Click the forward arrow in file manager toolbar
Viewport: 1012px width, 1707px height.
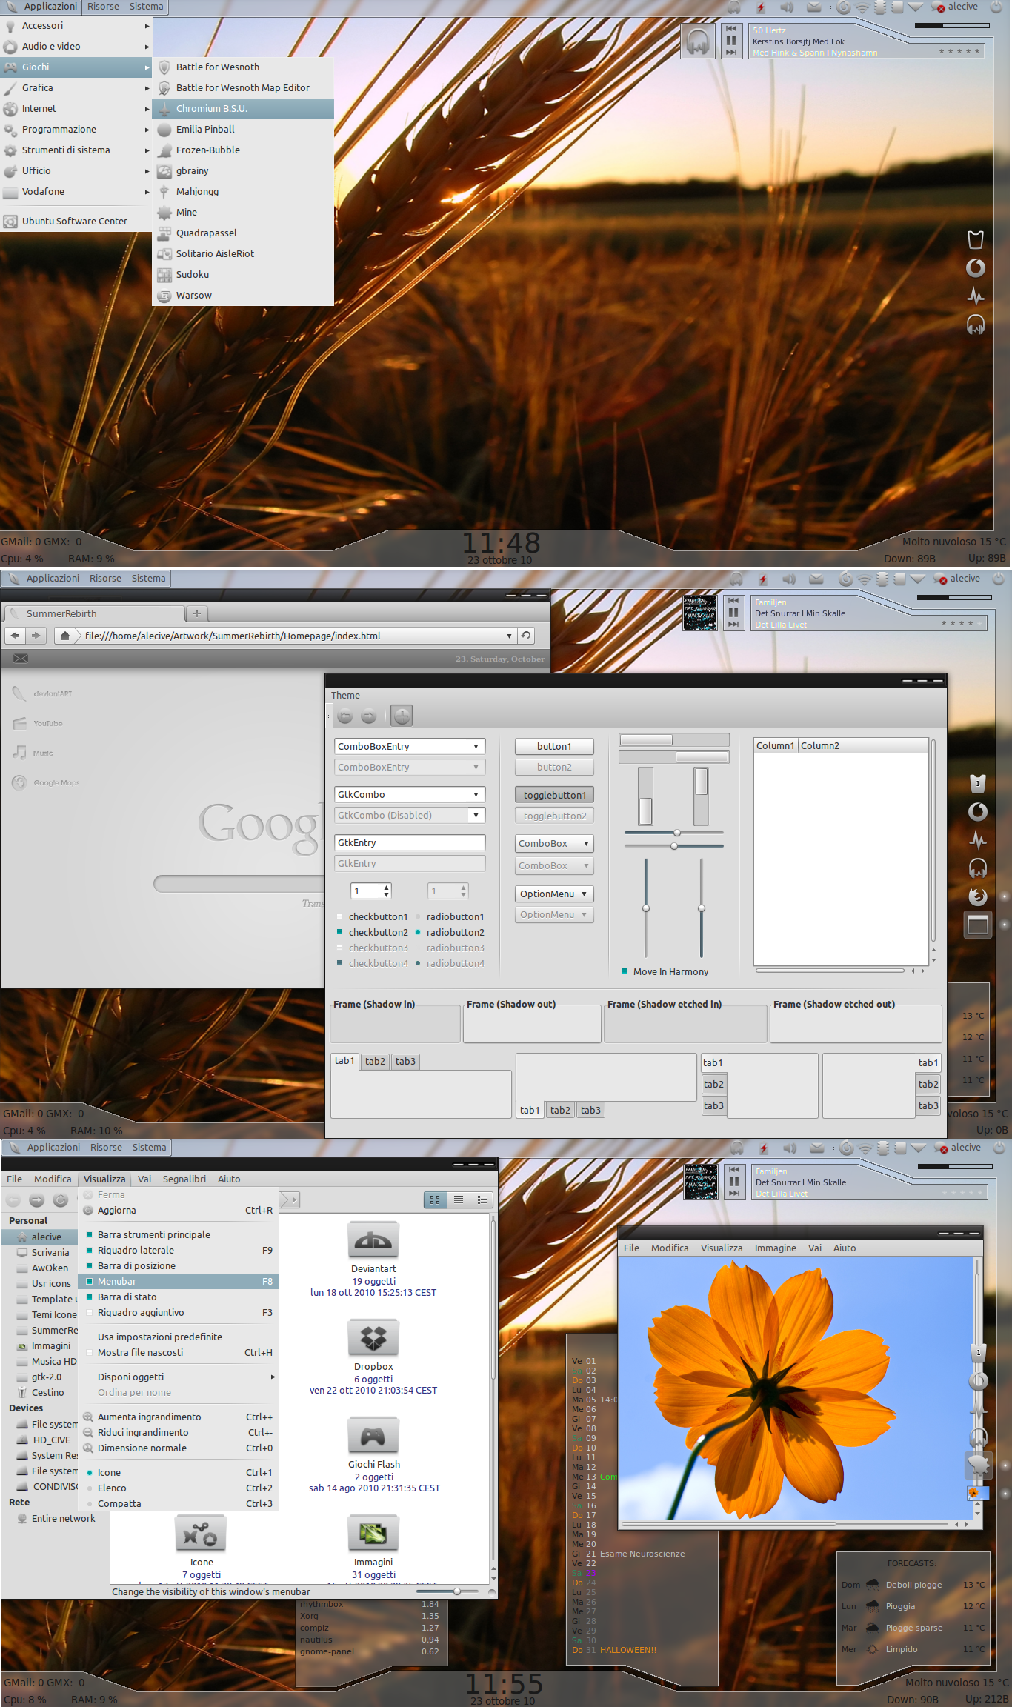pos(37,1200)
